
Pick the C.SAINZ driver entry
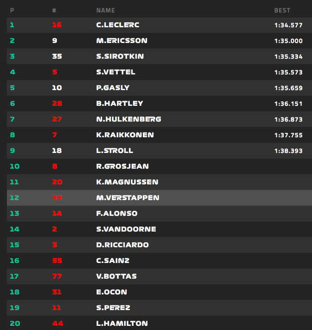113,261
